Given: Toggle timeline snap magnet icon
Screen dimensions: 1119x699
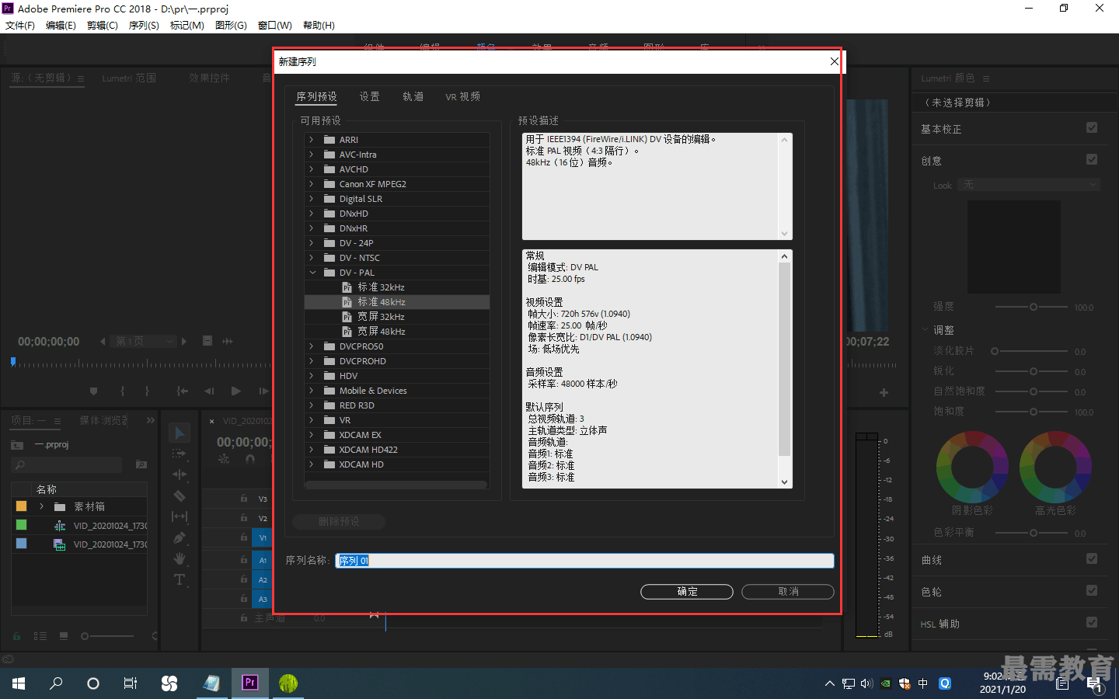Looking at the screenshot, I should (x=250, y=459).
